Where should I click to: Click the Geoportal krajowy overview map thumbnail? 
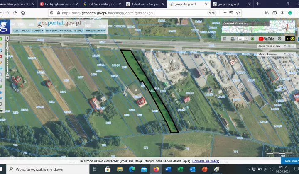(258, 27)
